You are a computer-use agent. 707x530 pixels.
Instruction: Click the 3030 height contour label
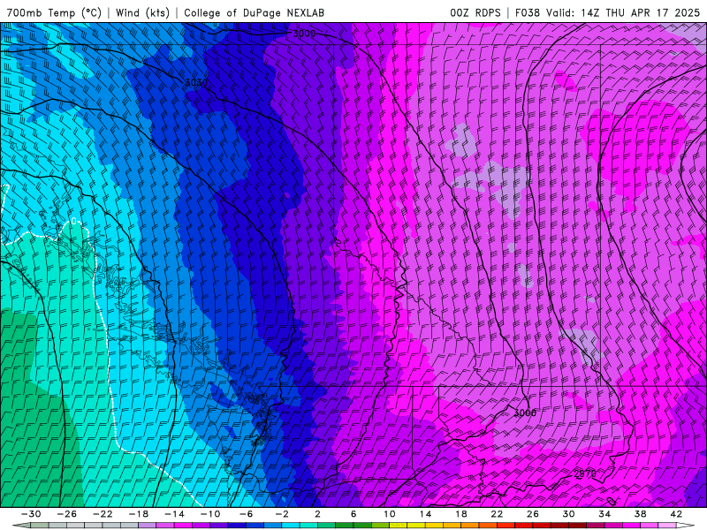pos(196,82)
